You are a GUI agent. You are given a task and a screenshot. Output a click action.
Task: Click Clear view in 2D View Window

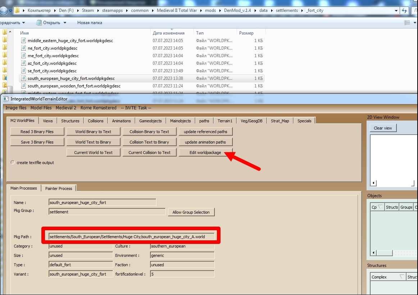click(x=383, y=128)
